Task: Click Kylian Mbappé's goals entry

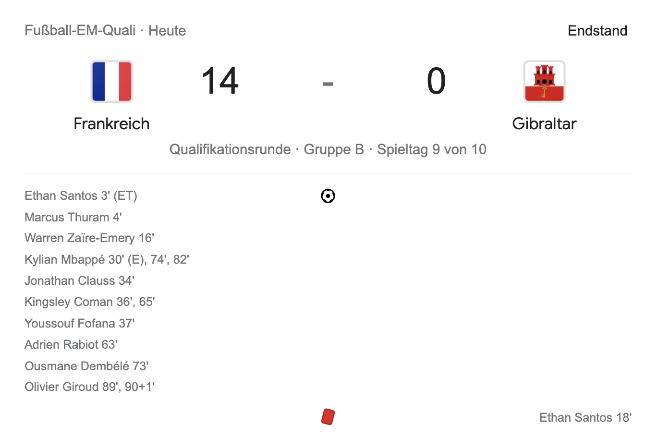Action: (x=107, y=259)
